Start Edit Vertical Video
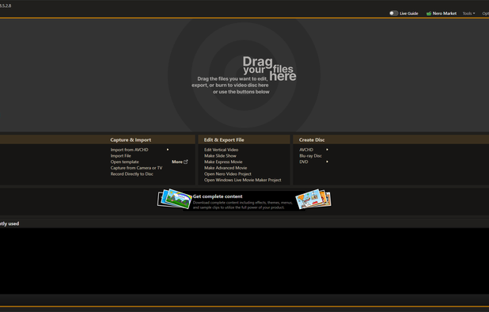Image resolution: width=489 pixels, height=312 pixels. click(x=221, y=150)
